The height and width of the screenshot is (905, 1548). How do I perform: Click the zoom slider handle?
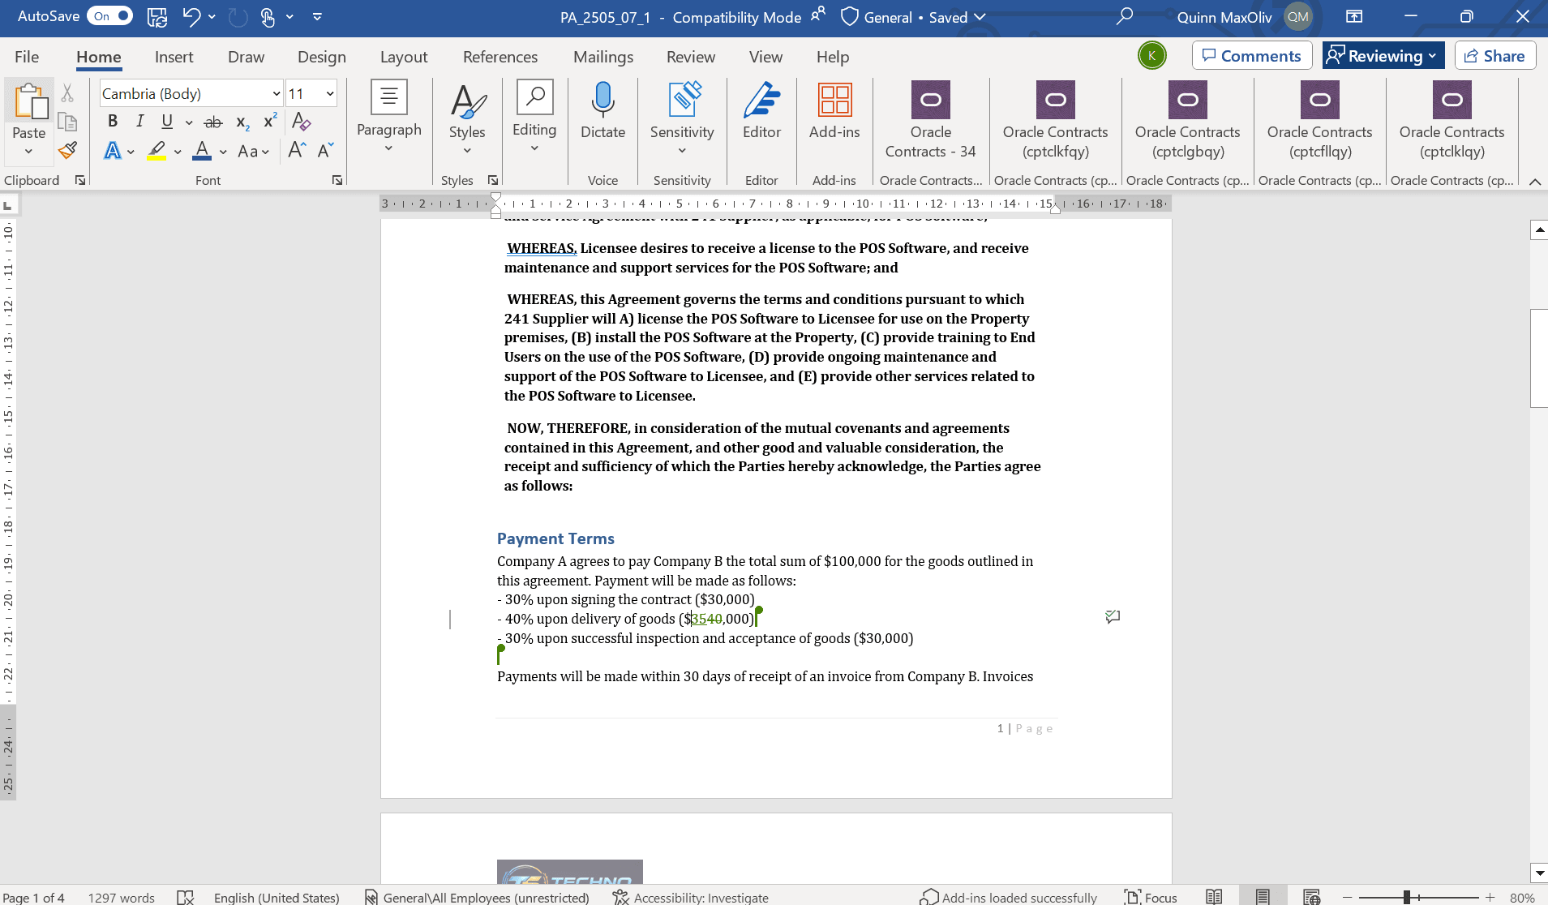[1408, 897]
